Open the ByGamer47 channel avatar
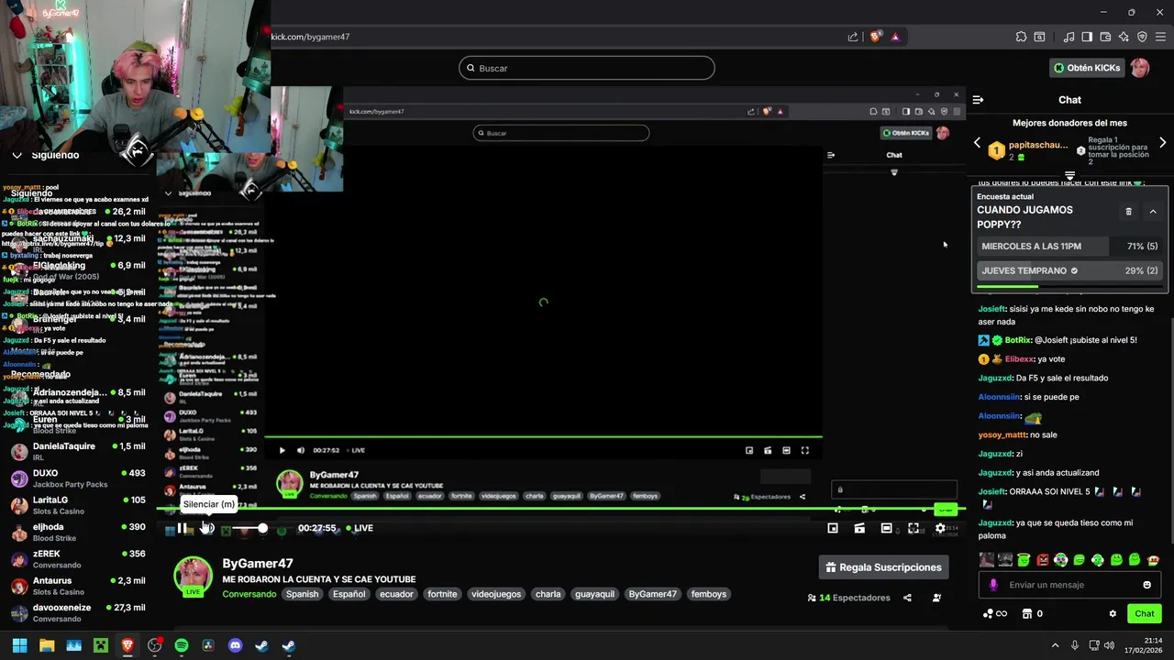 point(193,576)
